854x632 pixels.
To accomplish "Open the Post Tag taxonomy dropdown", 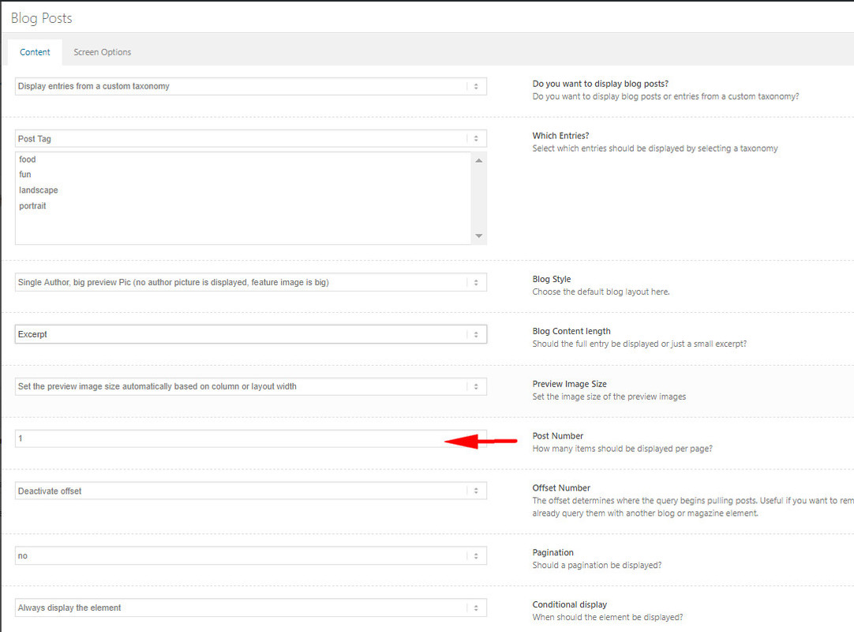I will pyautogui.click(x=250, y=138).
